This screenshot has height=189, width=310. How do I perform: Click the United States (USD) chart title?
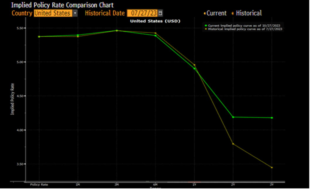coord(155,21)
